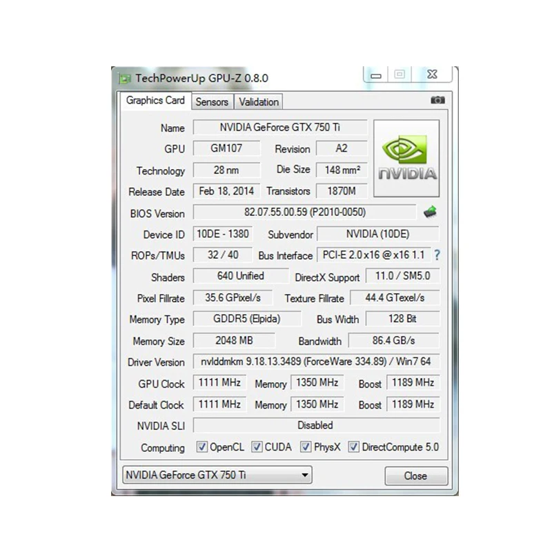Toggle the OpenCL checkbox
Viewport: 552px width, 552px height.
[201, 447]
